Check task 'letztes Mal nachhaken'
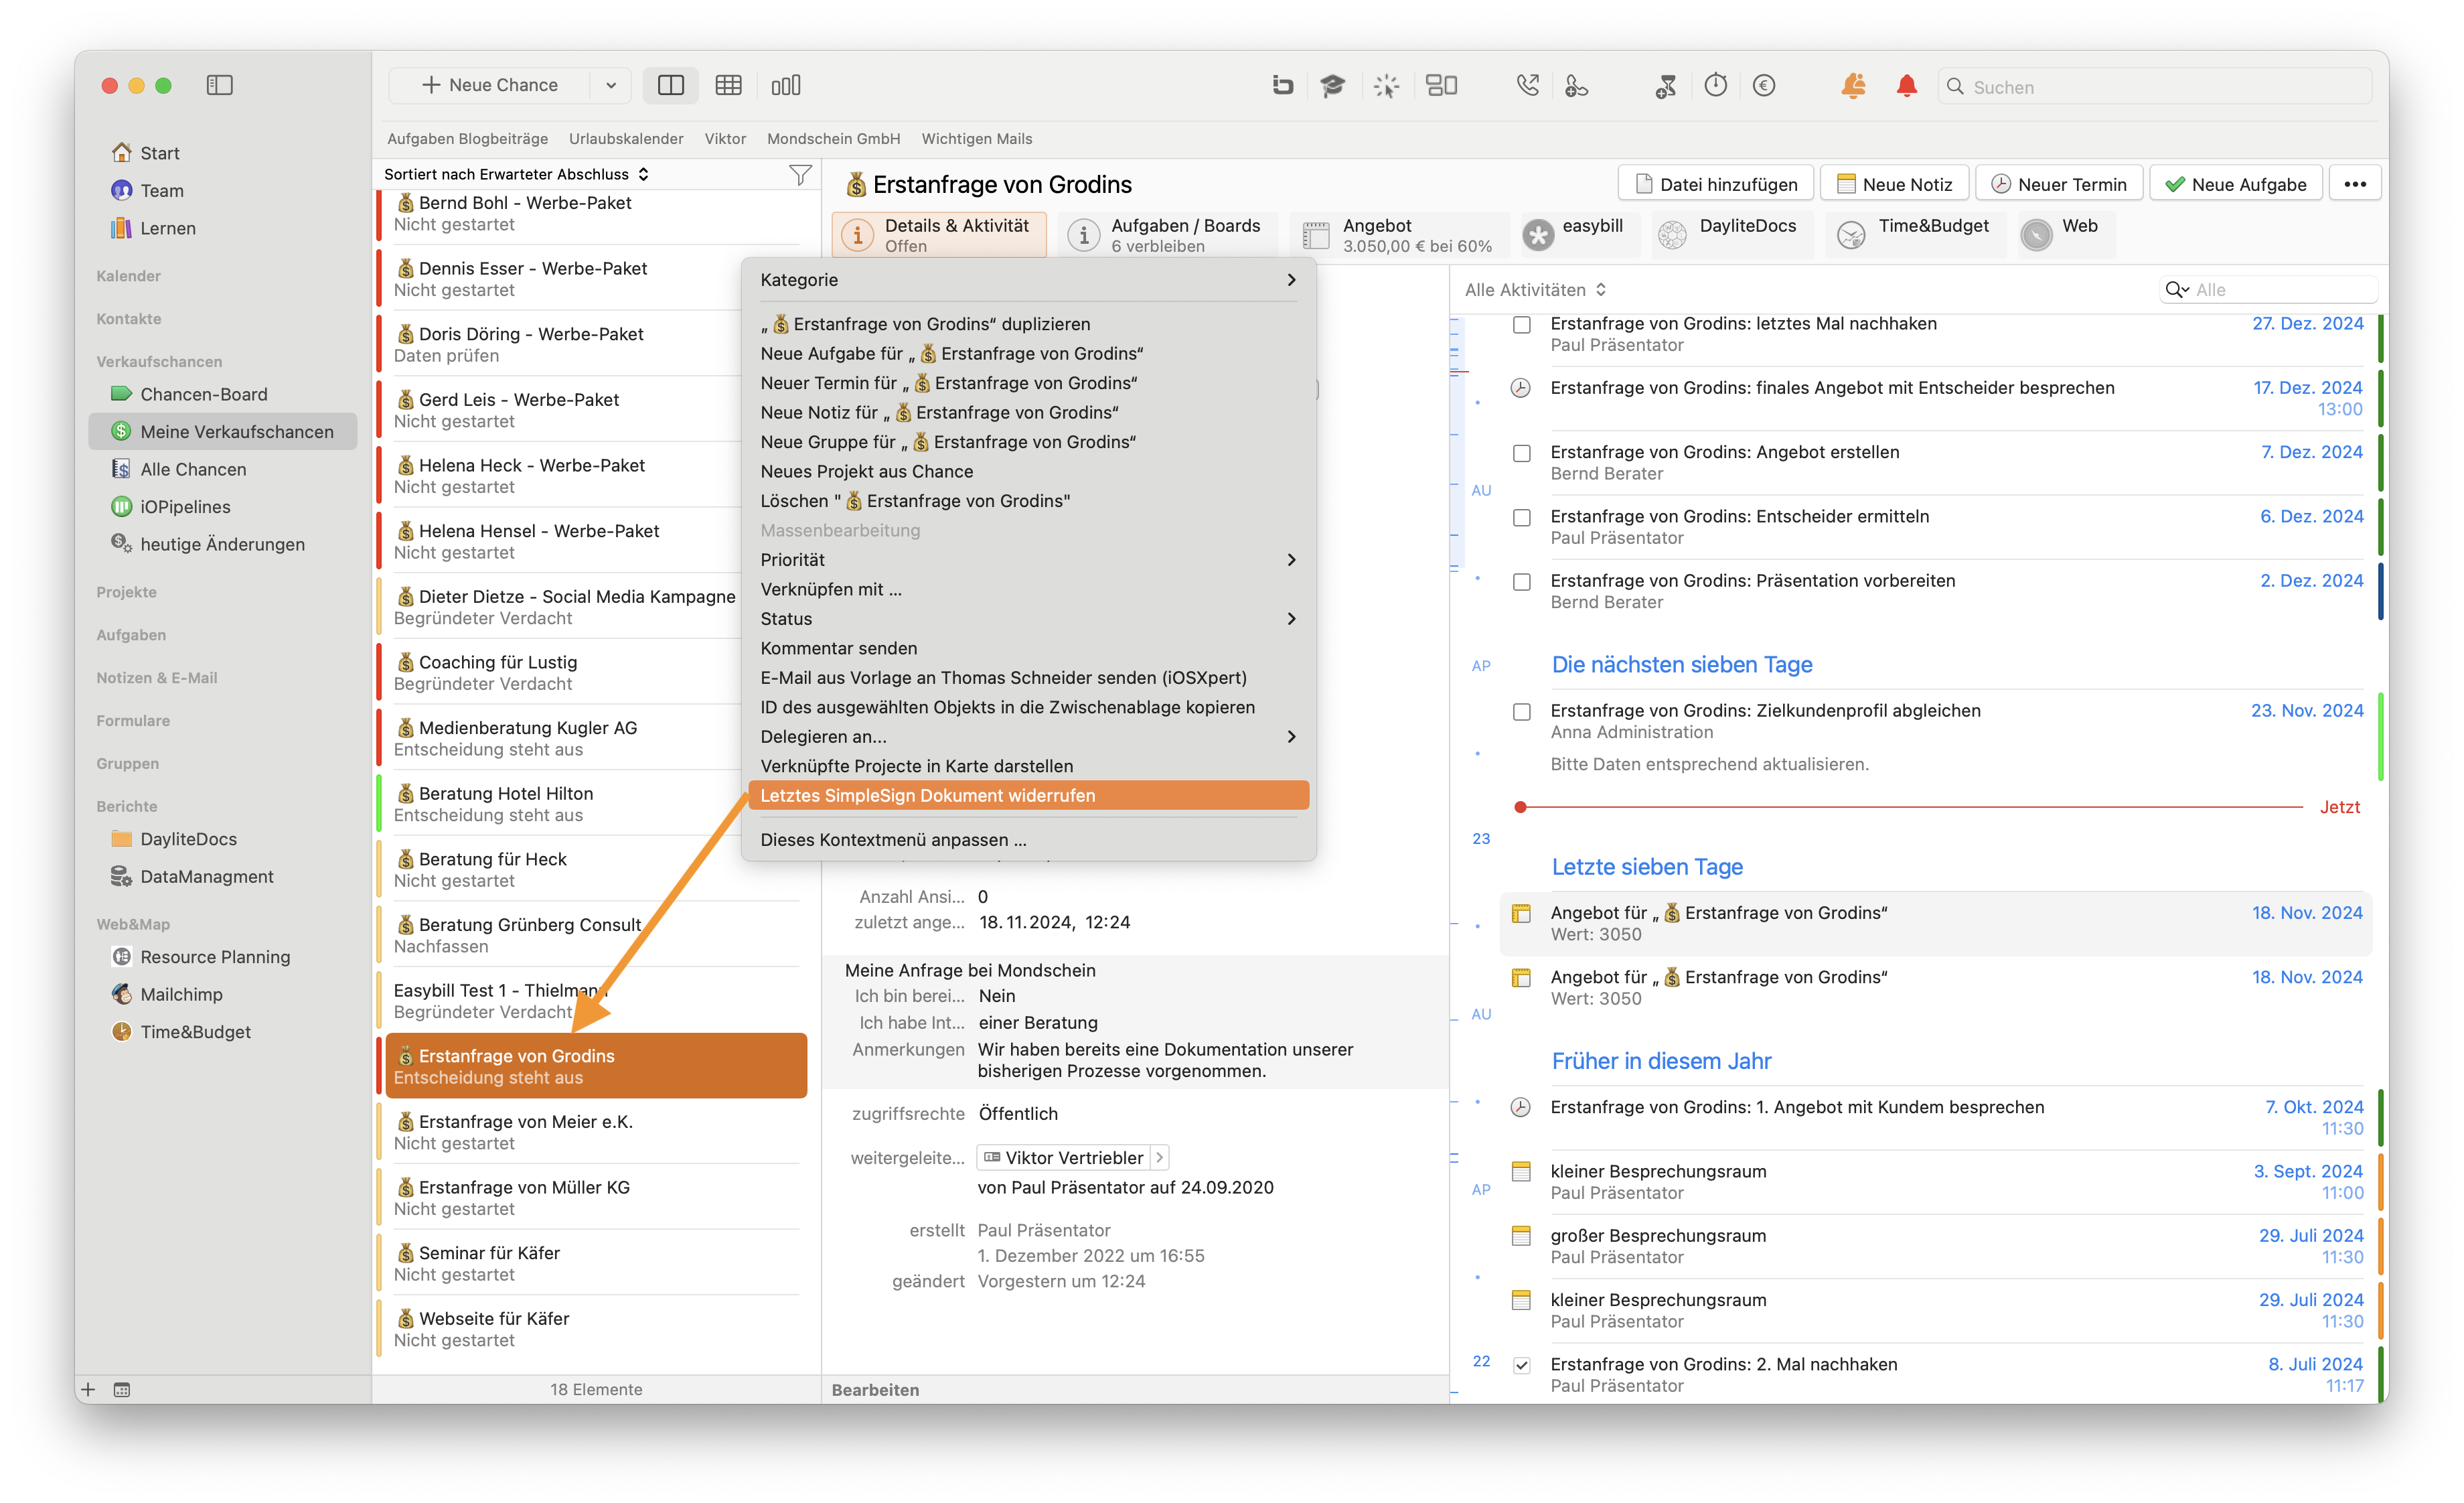Viewport: 2464px width, 1503px height. click(x=1522, y=325)
